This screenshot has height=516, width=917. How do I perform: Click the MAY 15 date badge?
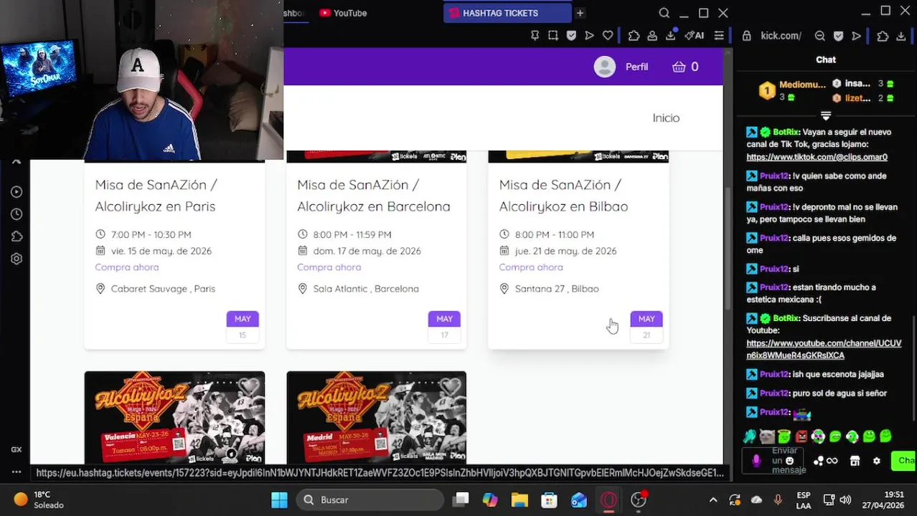pos(243,325)
